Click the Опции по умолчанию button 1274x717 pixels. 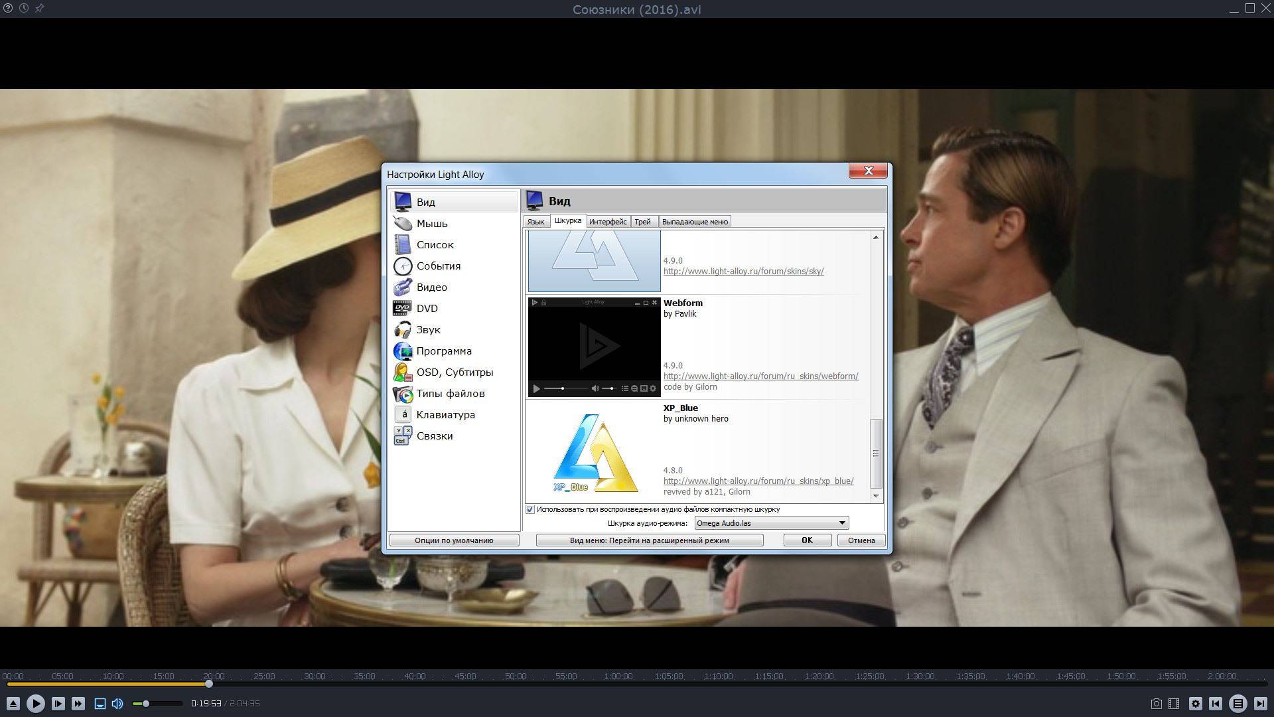[454, 540]
